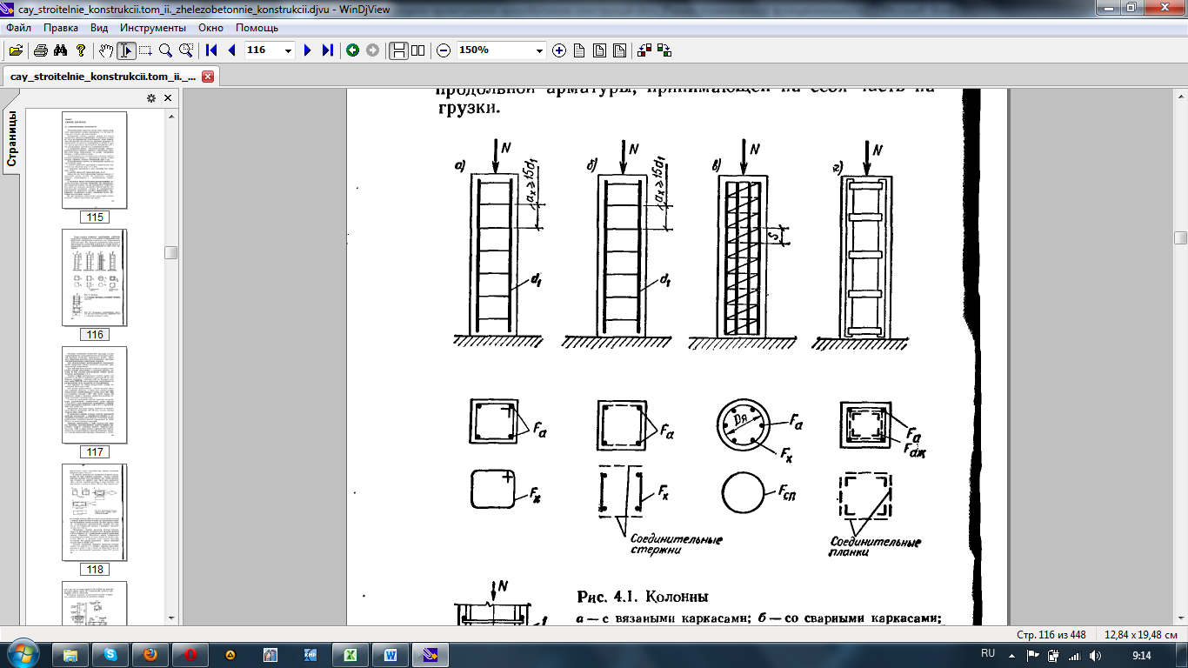Click the green Back navigation button
1188x668 pixels.
(352, 50)
